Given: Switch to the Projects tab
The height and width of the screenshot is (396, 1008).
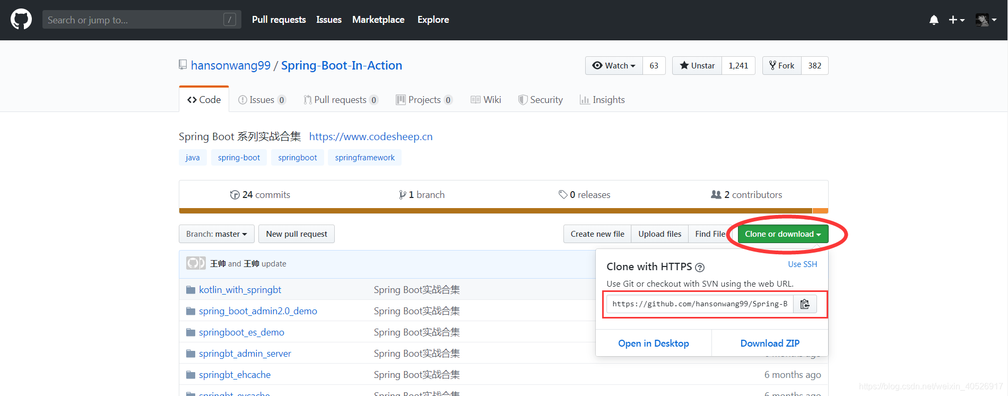Looking at the screenshot, I should pos(424,99).
